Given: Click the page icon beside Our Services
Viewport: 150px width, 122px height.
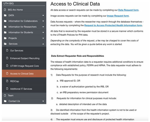Looking at the screenshot, I should (x=7, y=50).
